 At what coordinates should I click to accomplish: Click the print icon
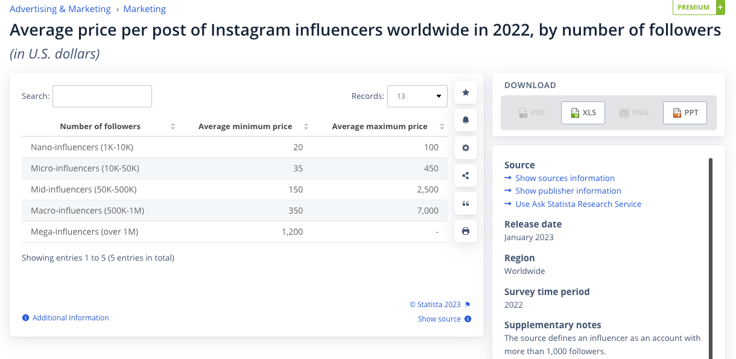coord(466,231)
